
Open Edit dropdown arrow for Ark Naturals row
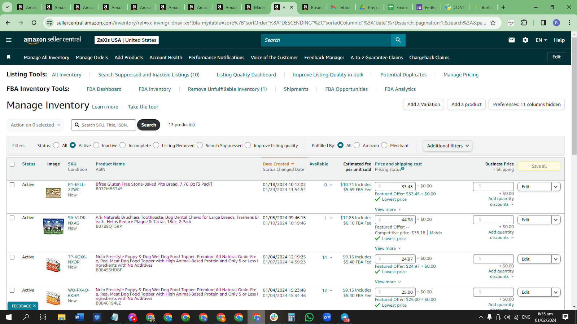[556, 220]
